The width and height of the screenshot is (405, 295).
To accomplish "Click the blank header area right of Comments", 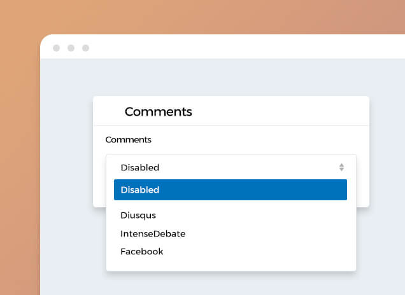I will click(x=287, y=112).
